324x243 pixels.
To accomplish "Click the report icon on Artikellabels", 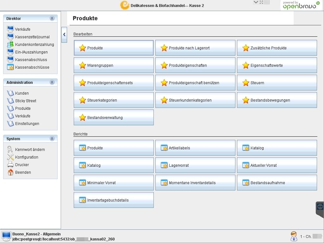I will click(x=164, y=148).
